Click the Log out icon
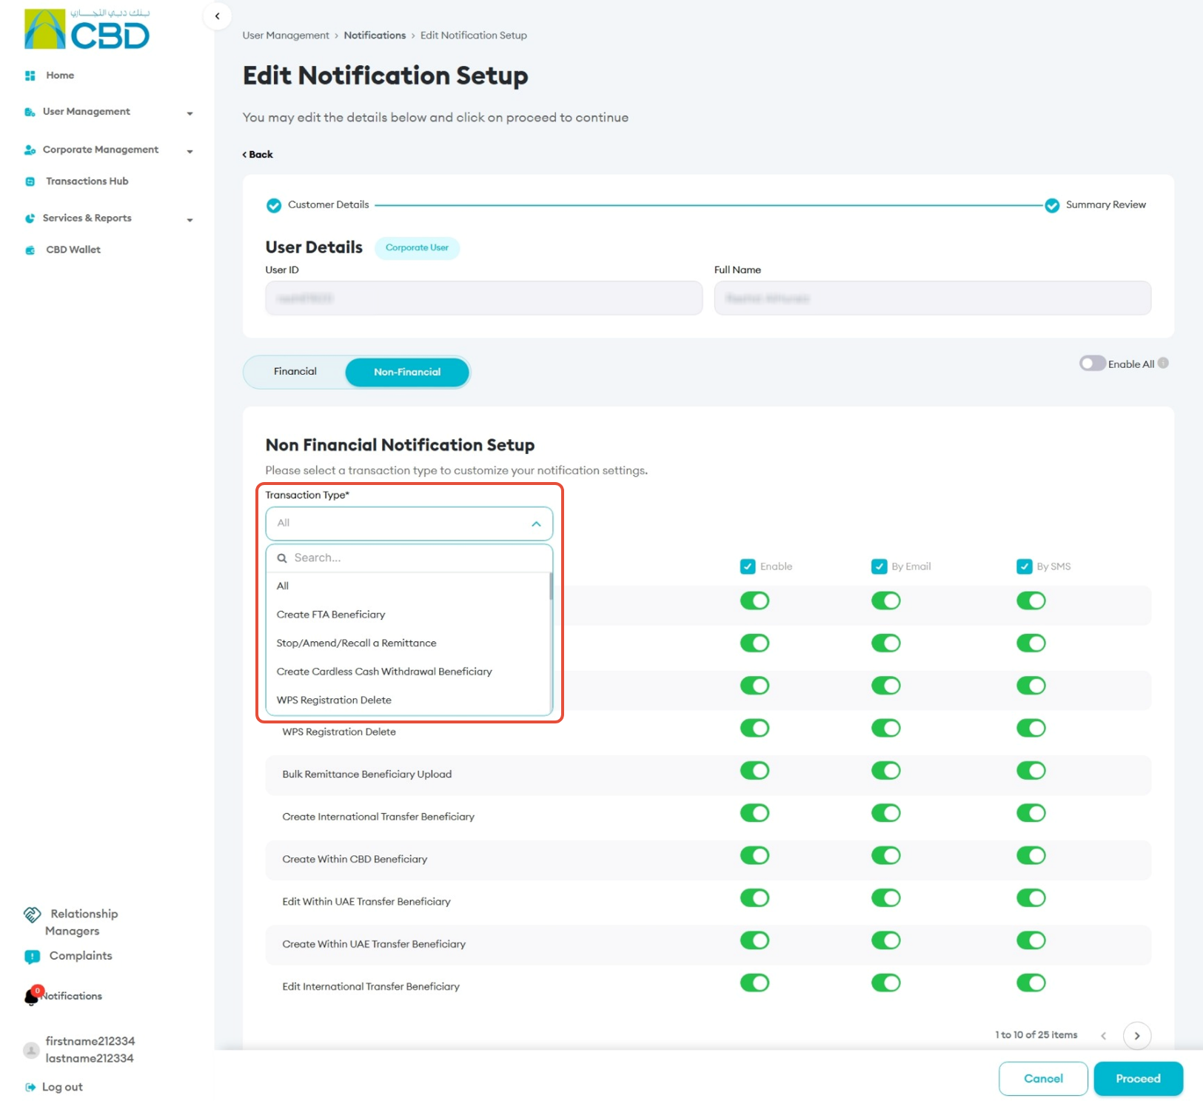The image size is (1203, 1107). click(x=30, y=1088)
